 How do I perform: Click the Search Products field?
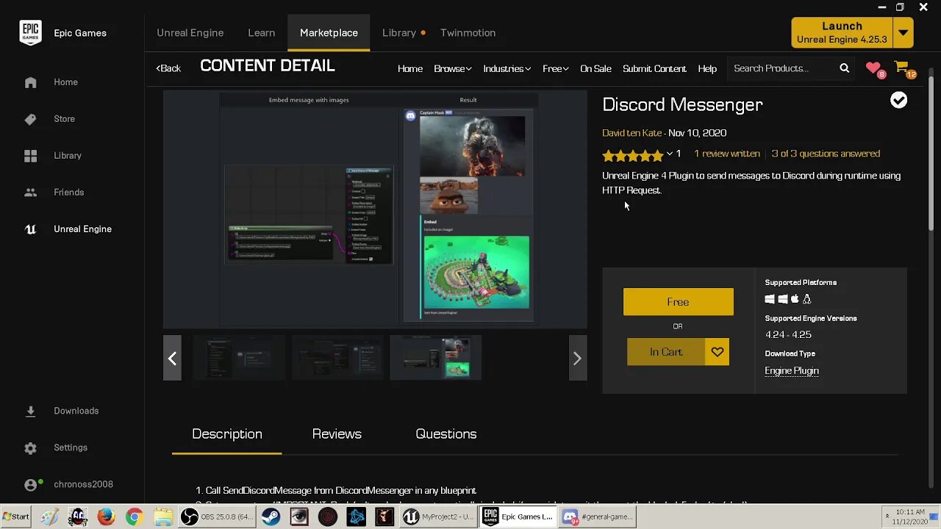(x=782, y=68)
